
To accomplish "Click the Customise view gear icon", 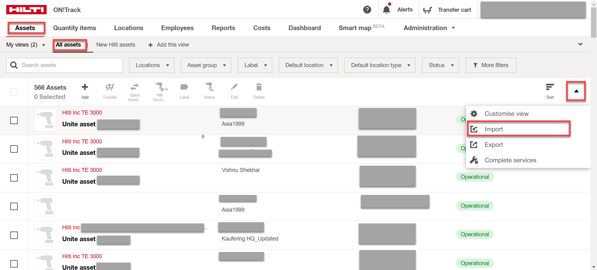I will click(474, 114).
